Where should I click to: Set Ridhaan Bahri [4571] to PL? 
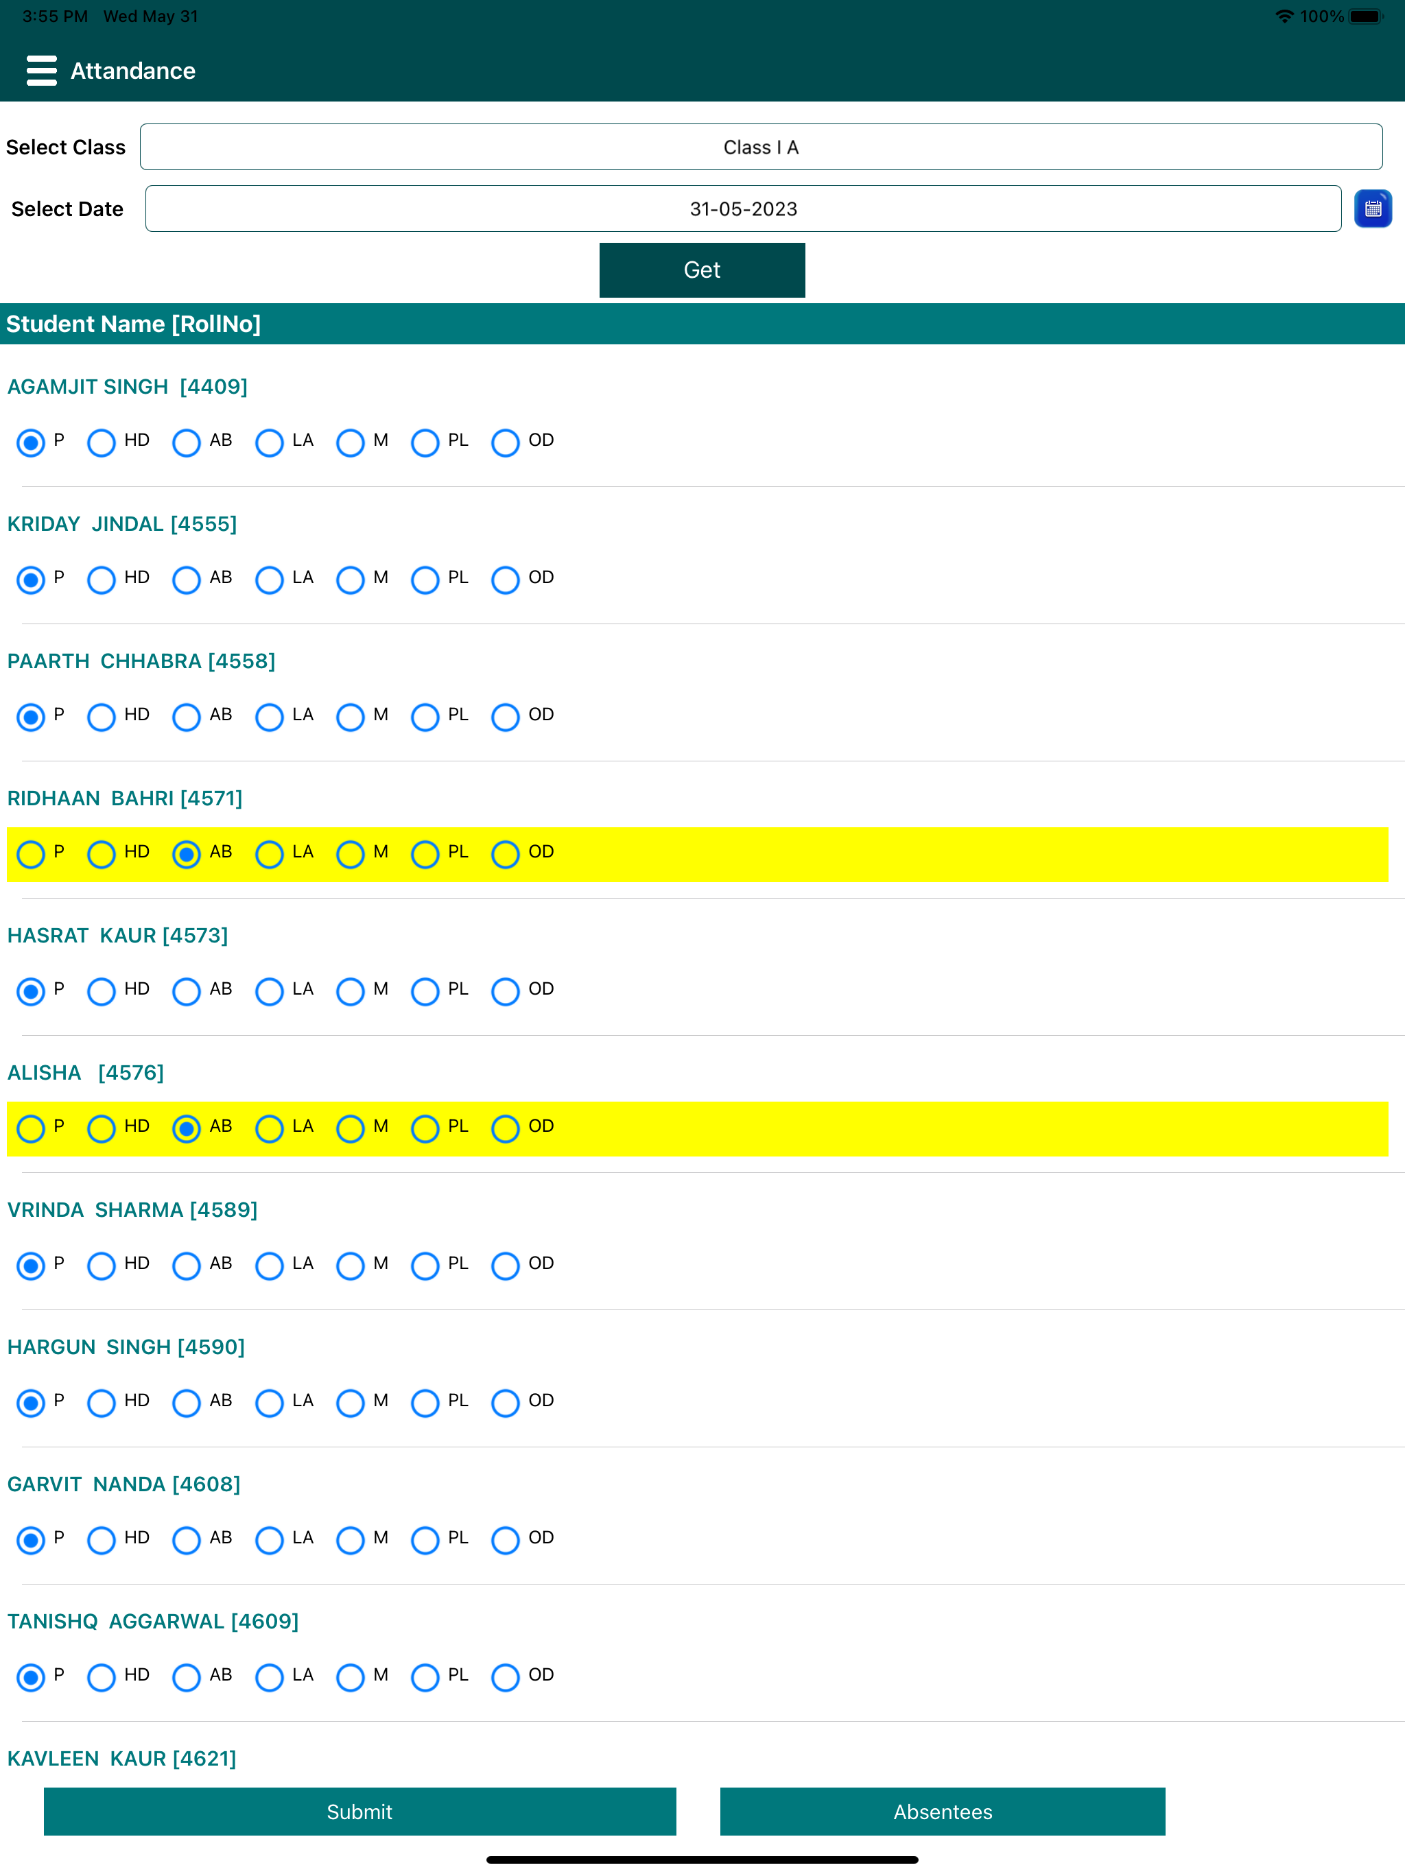pyautogui.click(x=425, y=854)
